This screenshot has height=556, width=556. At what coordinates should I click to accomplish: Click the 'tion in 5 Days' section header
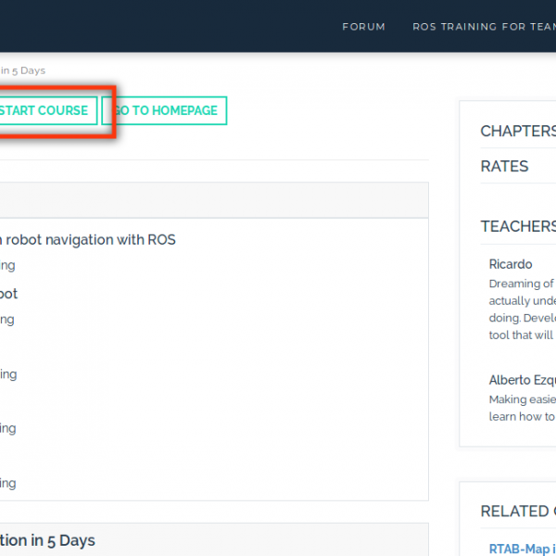[46, 540]
